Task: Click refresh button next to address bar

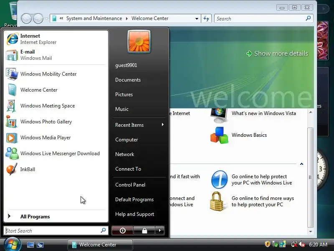Action: tap(206, 18)
